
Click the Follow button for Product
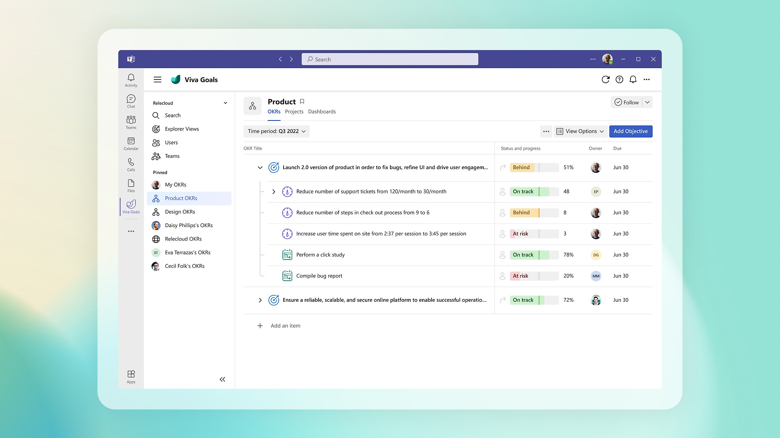coord(627,102)
